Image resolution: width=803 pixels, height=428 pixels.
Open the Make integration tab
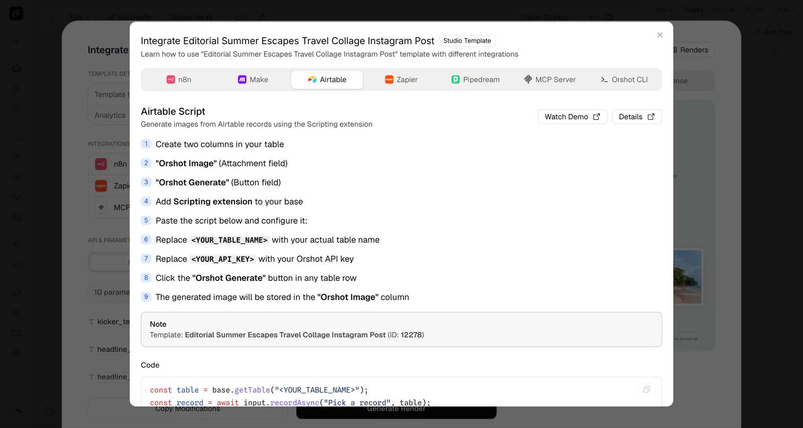[253, 80]
